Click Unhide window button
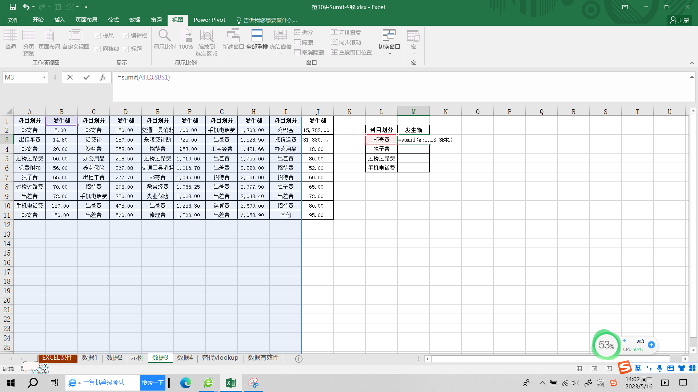Image resolution: width=698 pixels, height=392 pixels. point(309,52)
